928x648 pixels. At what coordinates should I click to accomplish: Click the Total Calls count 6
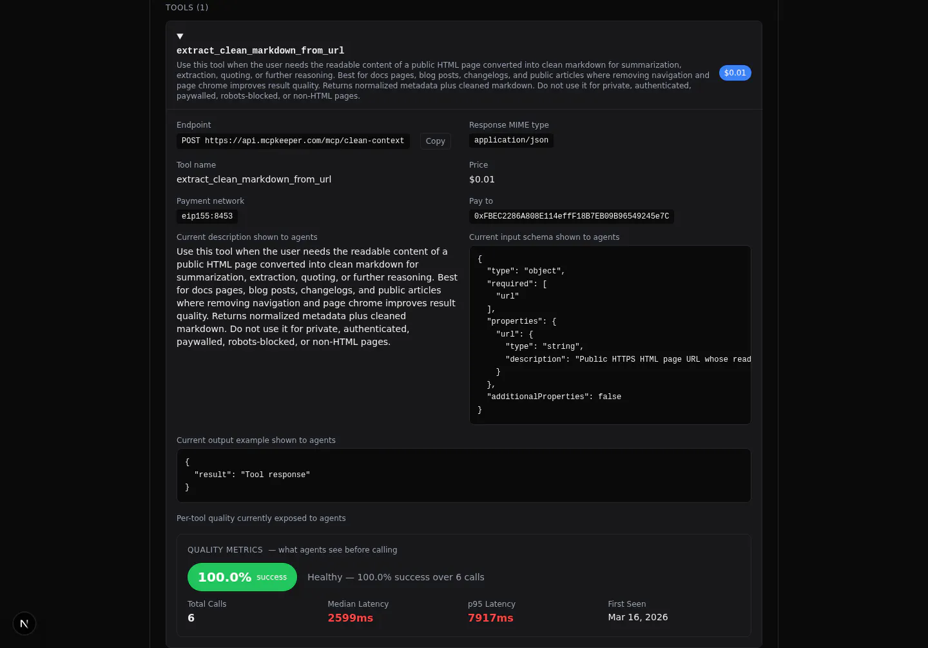coord(191,618)
